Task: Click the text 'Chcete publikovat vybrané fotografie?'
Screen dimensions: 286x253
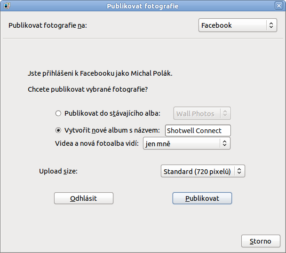Action: tap(88, 89)
